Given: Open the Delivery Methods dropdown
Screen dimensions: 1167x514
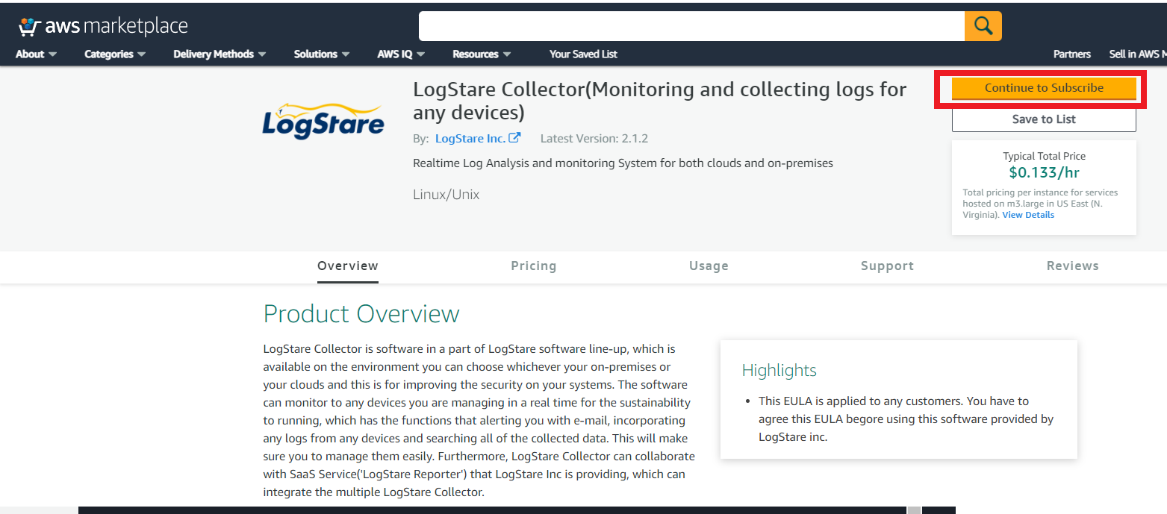Looking at the screenshot, I should (x=220, y=54).
